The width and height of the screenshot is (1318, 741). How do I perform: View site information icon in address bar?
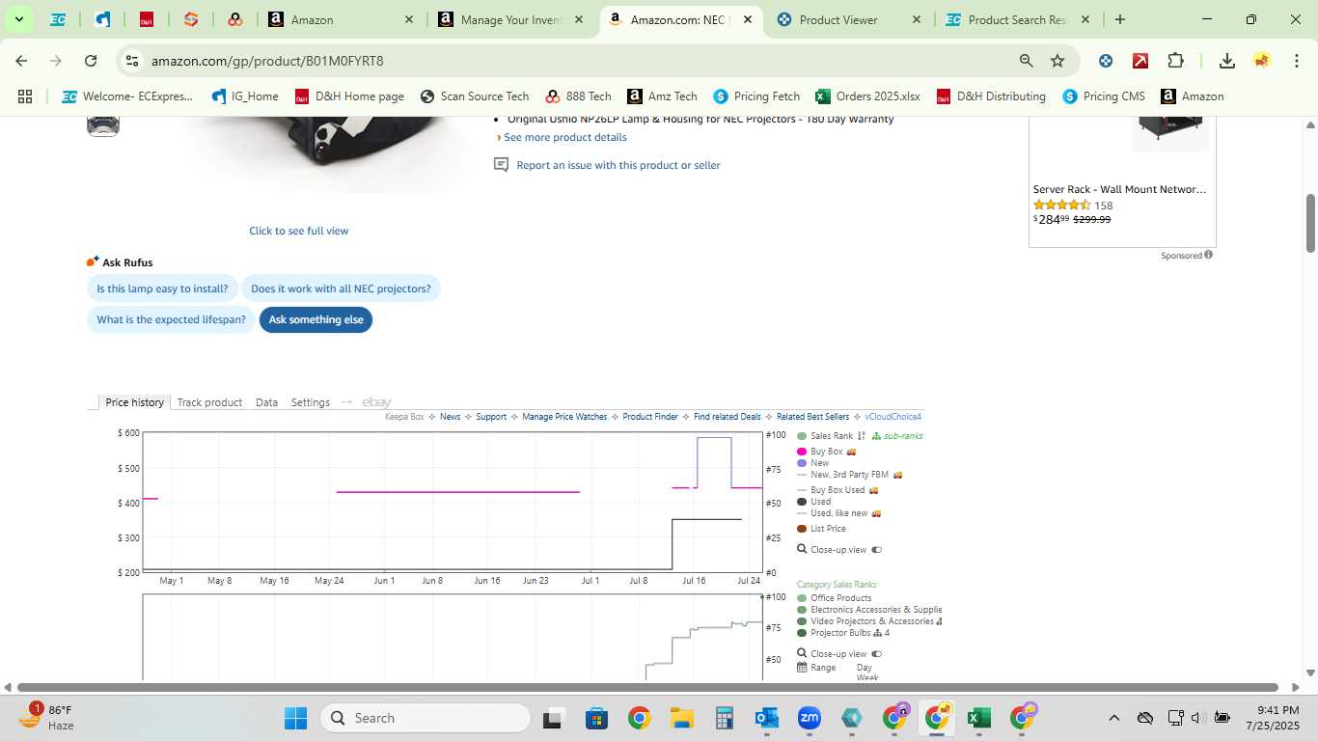click(x=132, y=61)
